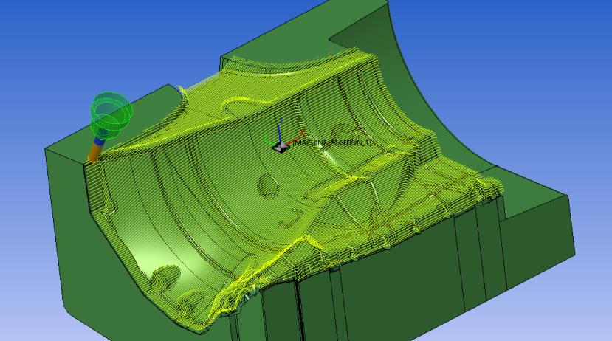612x341 pixels.
Task: Select the MACHINE_POSITION_1 label text
Action: 332,142
